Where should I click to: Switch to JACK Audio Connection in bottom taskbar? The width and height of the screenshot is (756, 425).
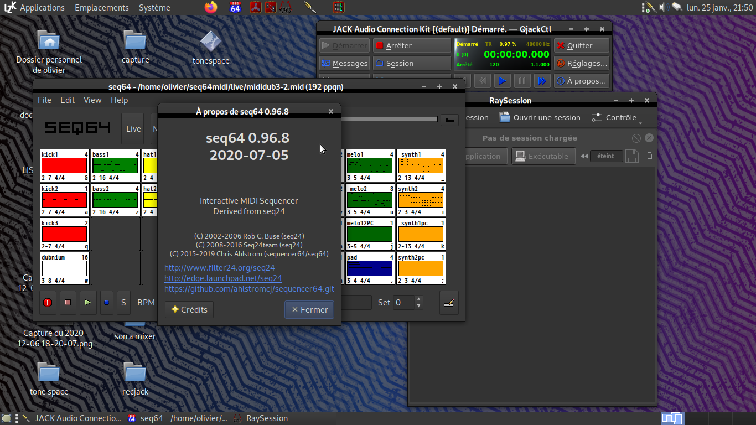71,418
